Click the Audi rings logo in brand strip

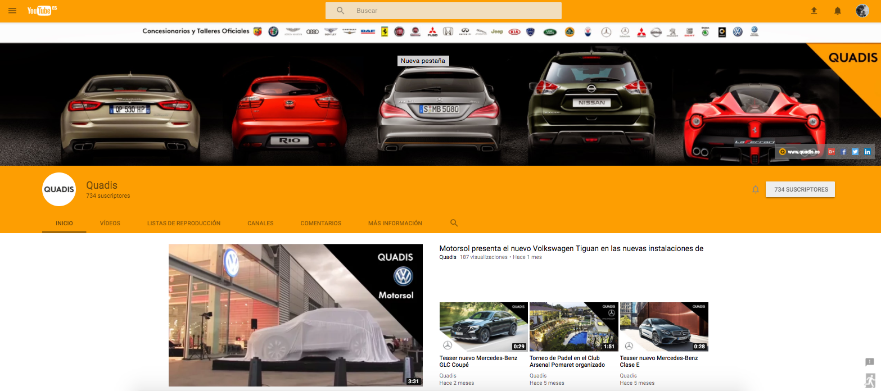313,32
